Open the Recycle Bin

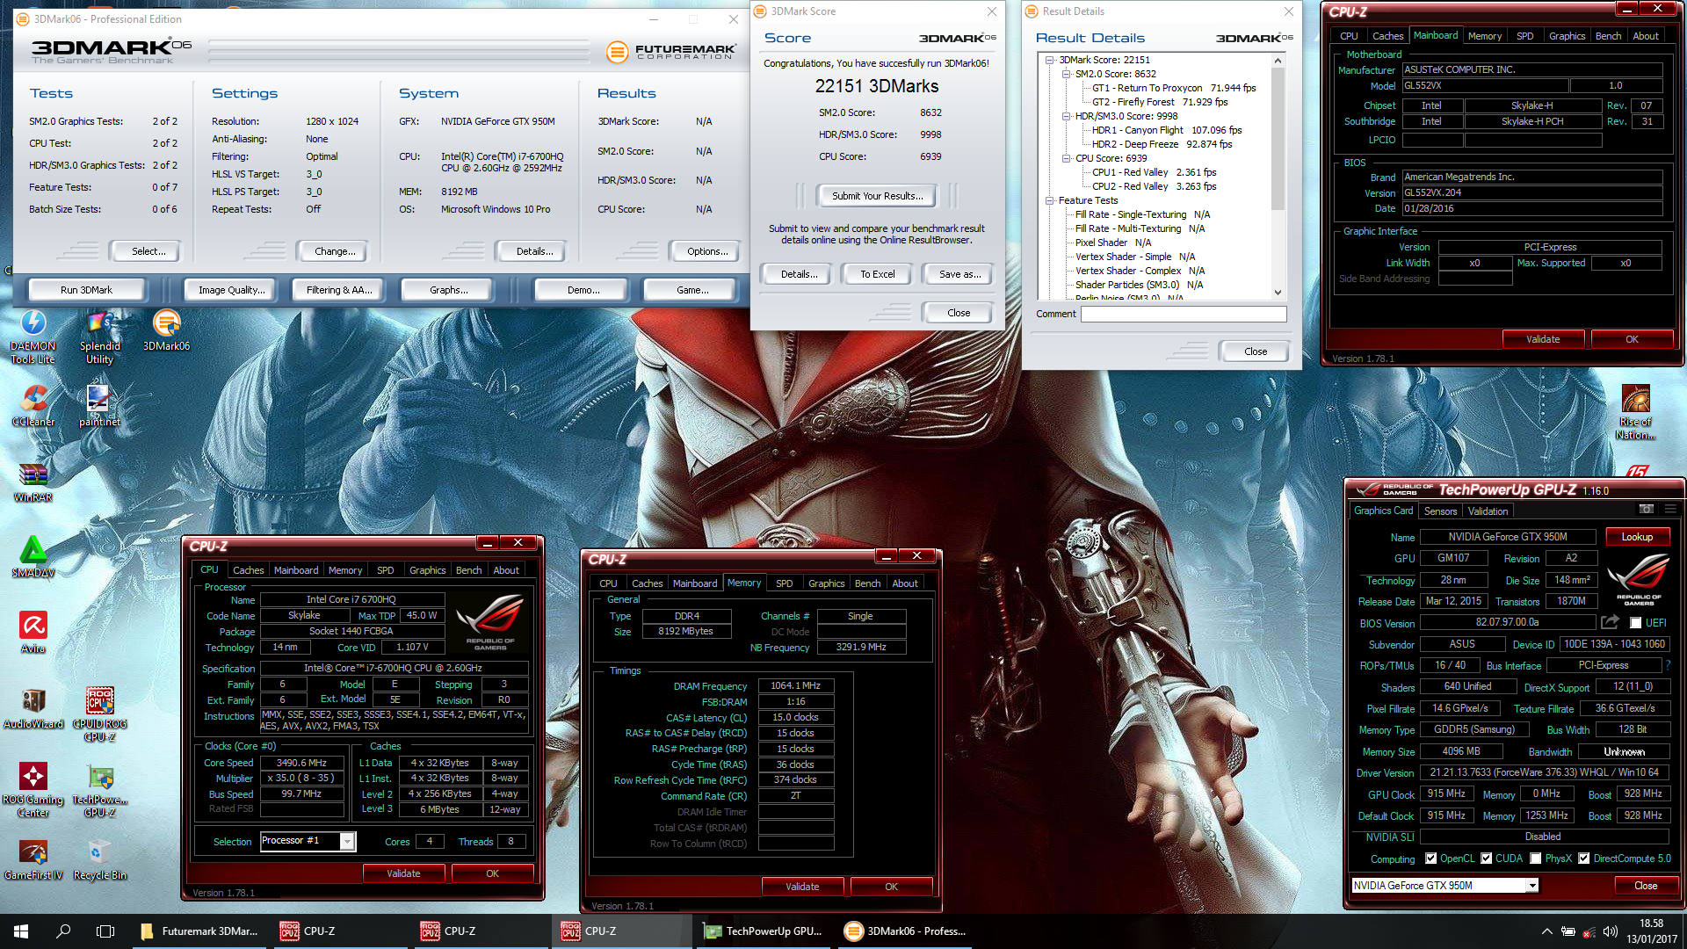[99, 859]
